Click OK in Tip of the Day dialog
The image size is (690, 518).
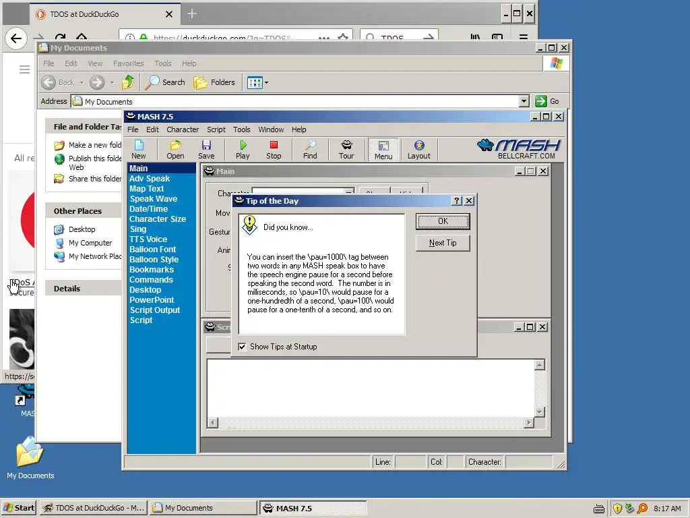point(443,221)
